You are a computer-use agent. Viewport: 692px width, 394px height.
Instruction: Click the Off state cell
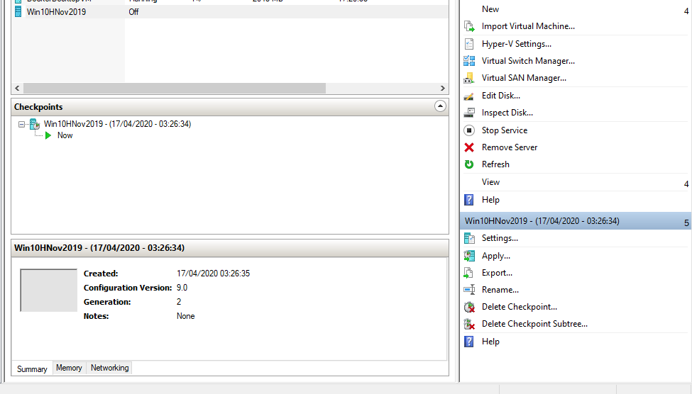pos(133,12)
